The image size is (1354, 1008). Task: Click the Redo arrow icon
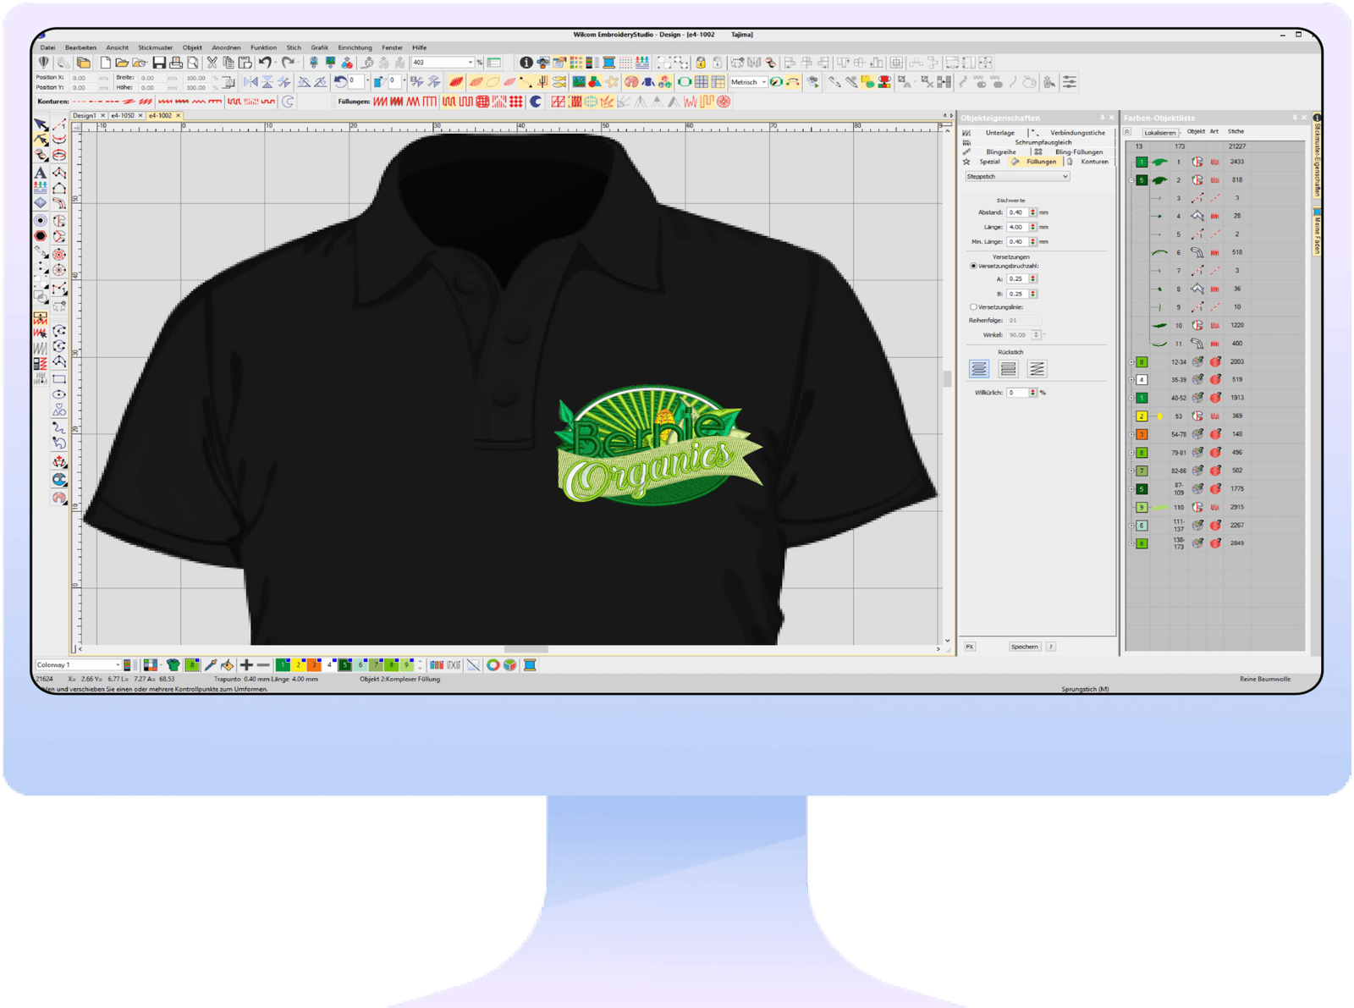[289, 63]
